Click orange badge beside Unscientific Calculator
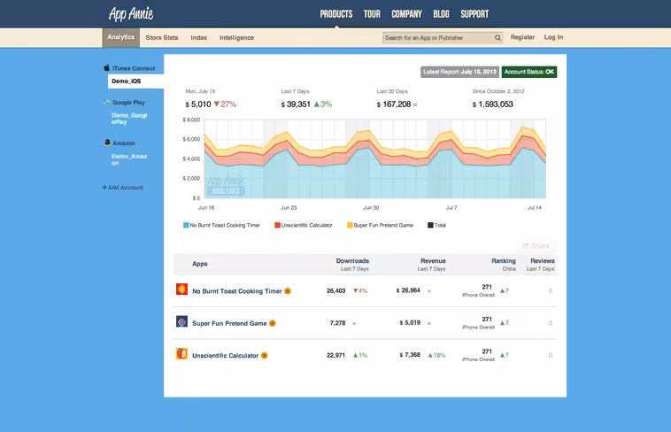Screen dimensions: 671x432 265,355
